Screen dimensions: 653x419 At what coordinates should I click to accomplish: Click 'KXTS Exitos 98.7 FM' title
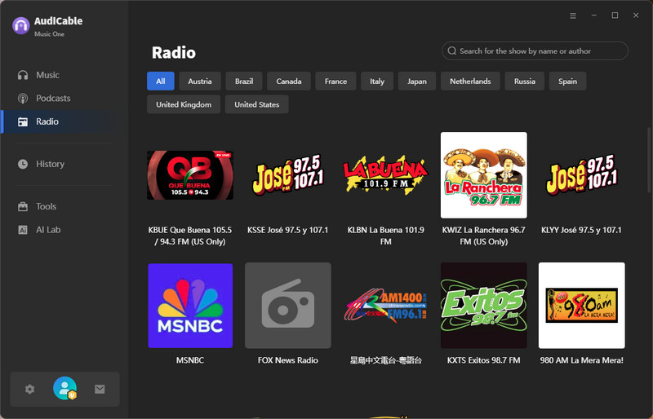coord(484,360)
